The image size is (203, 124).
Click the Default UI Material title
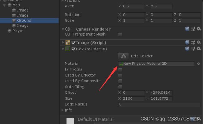coord(96,119)
